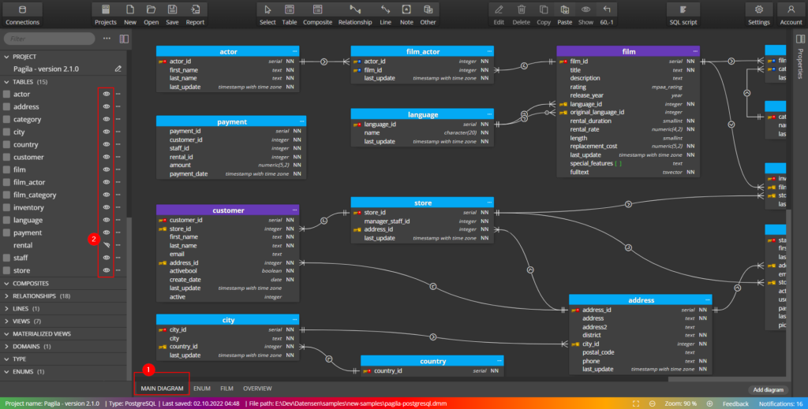Choose the Relationship tool
Image resolution: width=808 pixels, height=409 pixels.
click(x=354, y=13)
